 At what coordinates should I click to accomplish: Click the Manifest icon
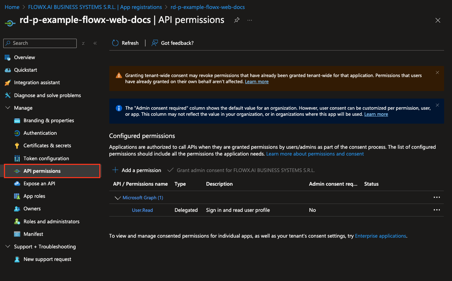17,234
